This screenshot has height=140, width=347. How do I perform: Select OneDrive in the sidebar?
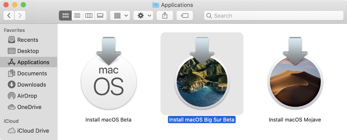[29, 107]
